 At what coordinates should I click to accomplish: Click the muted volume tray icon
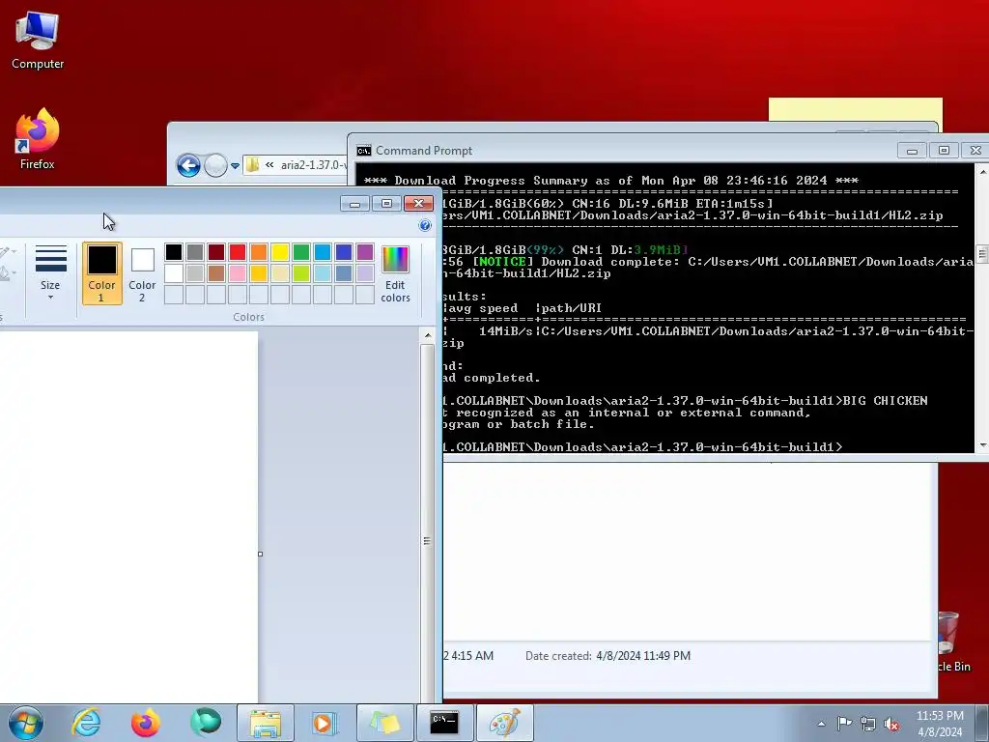(891, 725)
